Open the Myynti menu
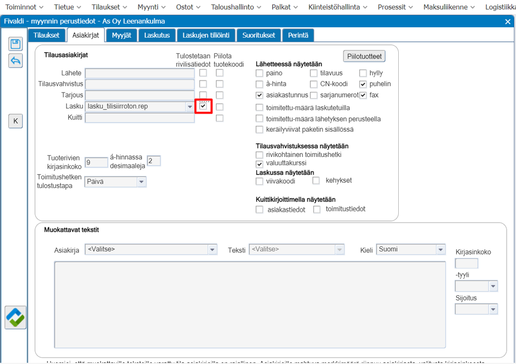The width and height of the screenshot is (516, 364). (151, 7)
